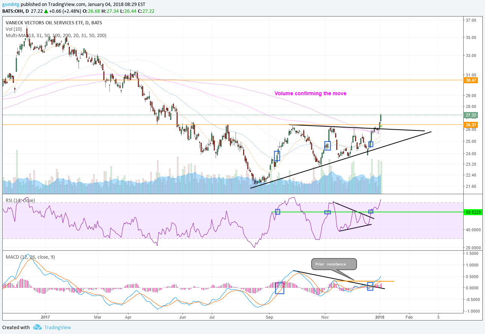Click the Sep label on time axis

tap(269, 317)
